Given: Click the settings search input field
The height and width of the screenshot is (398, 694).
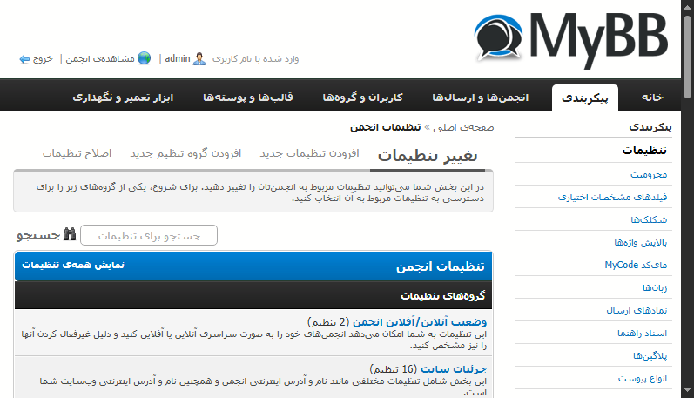Looking at the screenshot, I should pyautogui.click(x=148, y=235).
